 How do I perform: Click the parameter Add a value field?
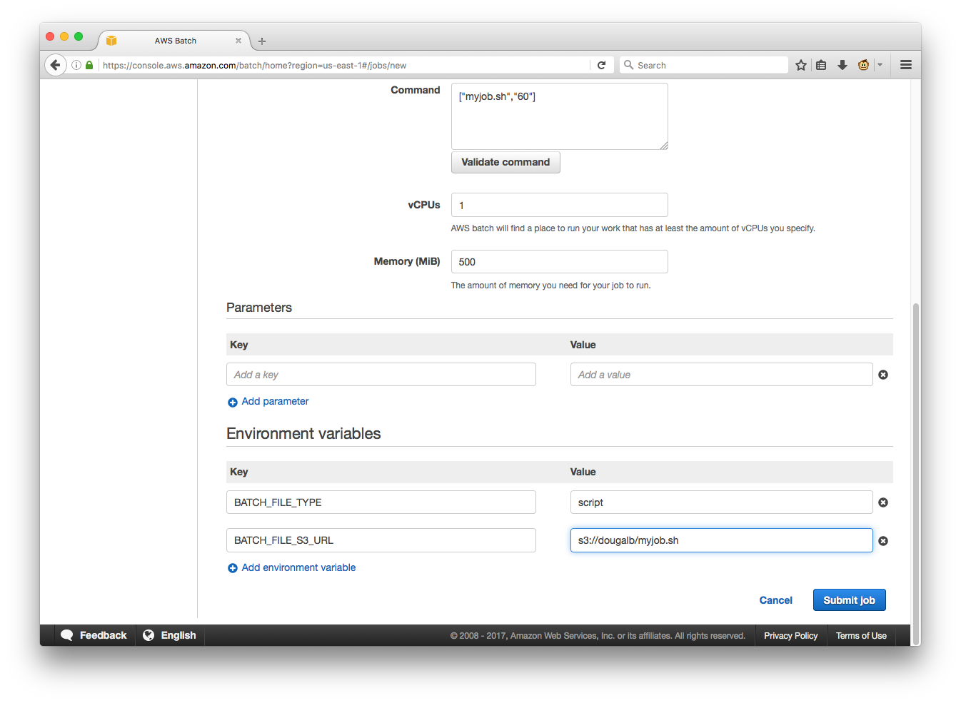click(721, 375)
